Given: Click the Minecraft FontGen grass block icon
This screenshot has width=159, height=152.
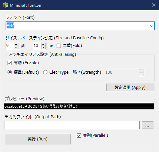Looking at the screenshot, I should pyautogui.click(x=6, y=5).
